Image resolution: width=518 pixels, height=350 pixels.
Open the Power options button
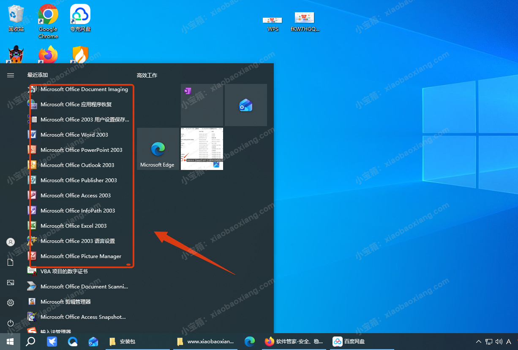pos(11,323)
